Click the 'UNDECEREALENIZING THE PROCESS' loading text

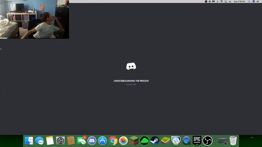(131, 81)
